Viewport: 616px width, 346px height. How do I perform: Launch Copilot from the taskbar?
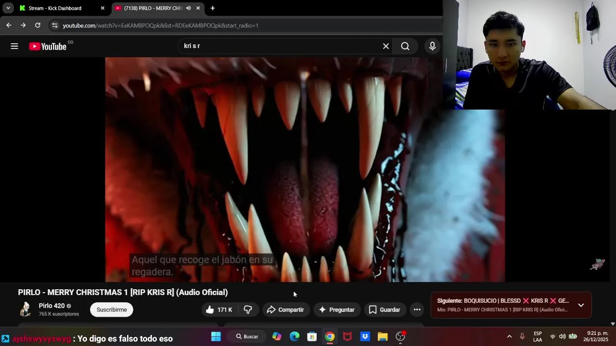coord(277,336)
